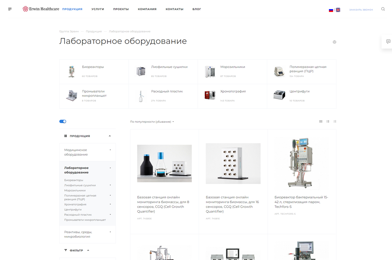The width and height of the screenshot is (392, 260).
Task: Toggle the blue sidebar switch
Action: click(63, 121)
